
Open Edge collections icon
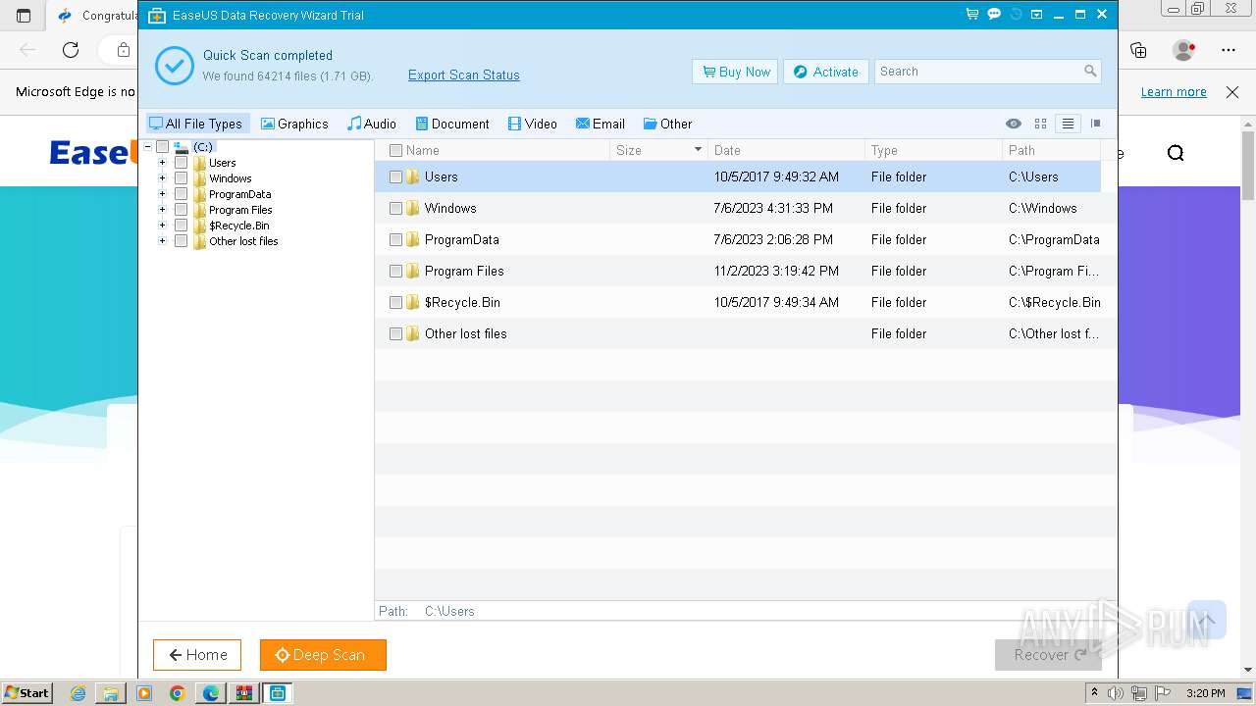coord(1138,50)
